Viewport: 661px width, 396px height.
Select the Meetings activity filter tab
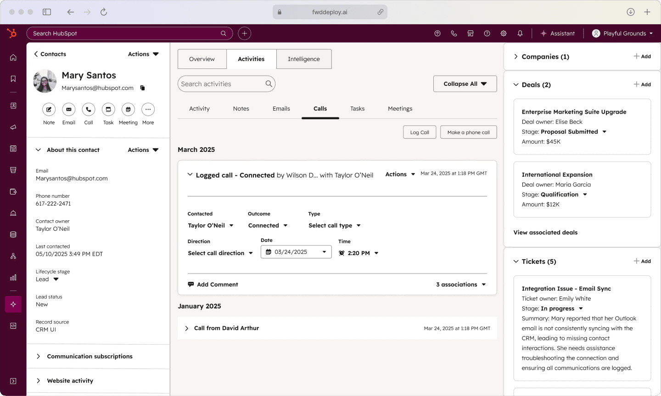pyautogui.click(x=400, y=109)
